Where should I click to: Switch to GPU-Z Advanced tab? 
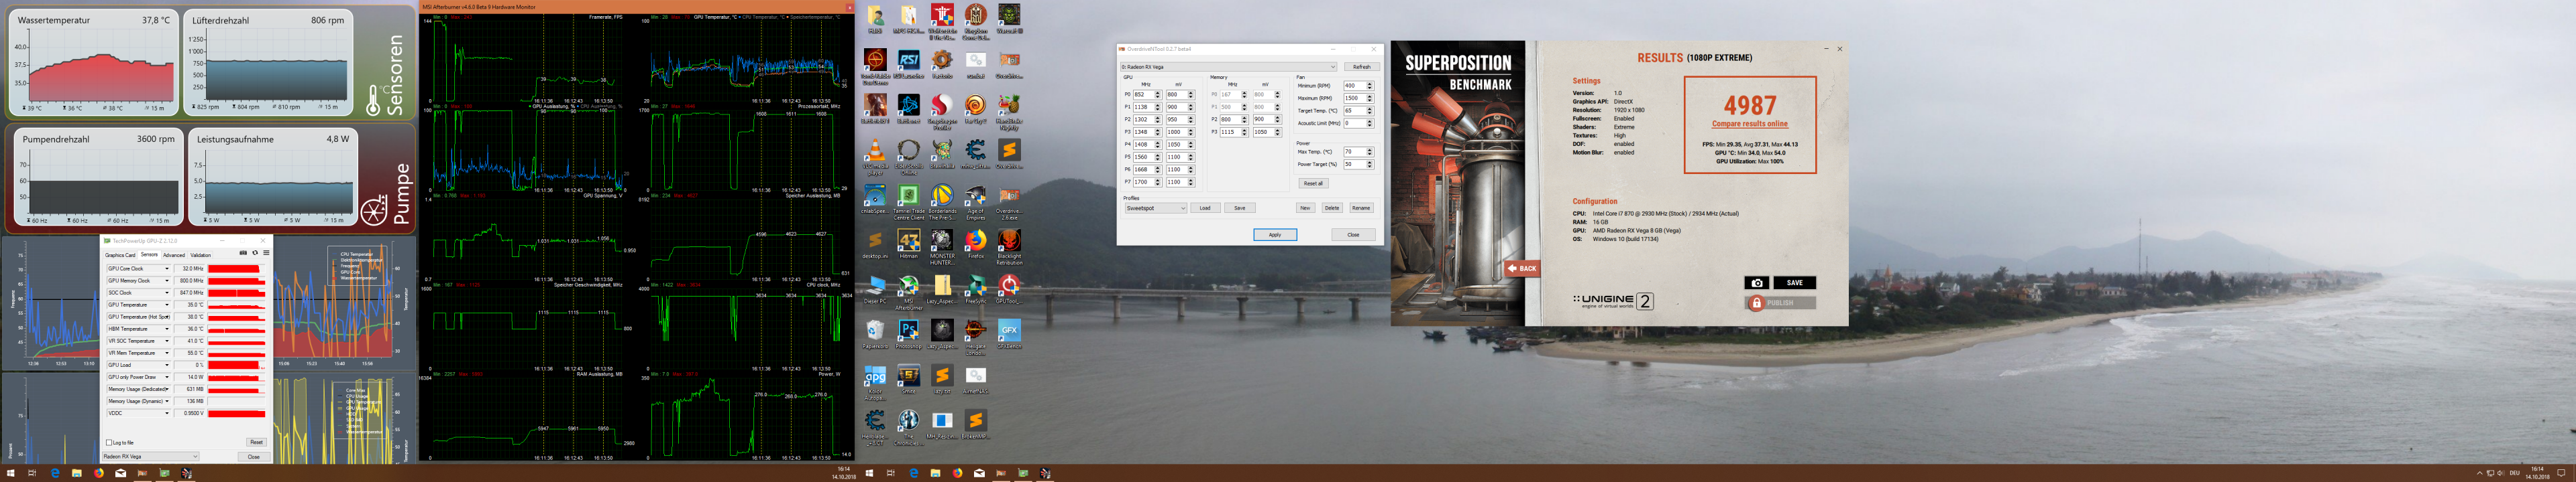[x=174, y=256]
